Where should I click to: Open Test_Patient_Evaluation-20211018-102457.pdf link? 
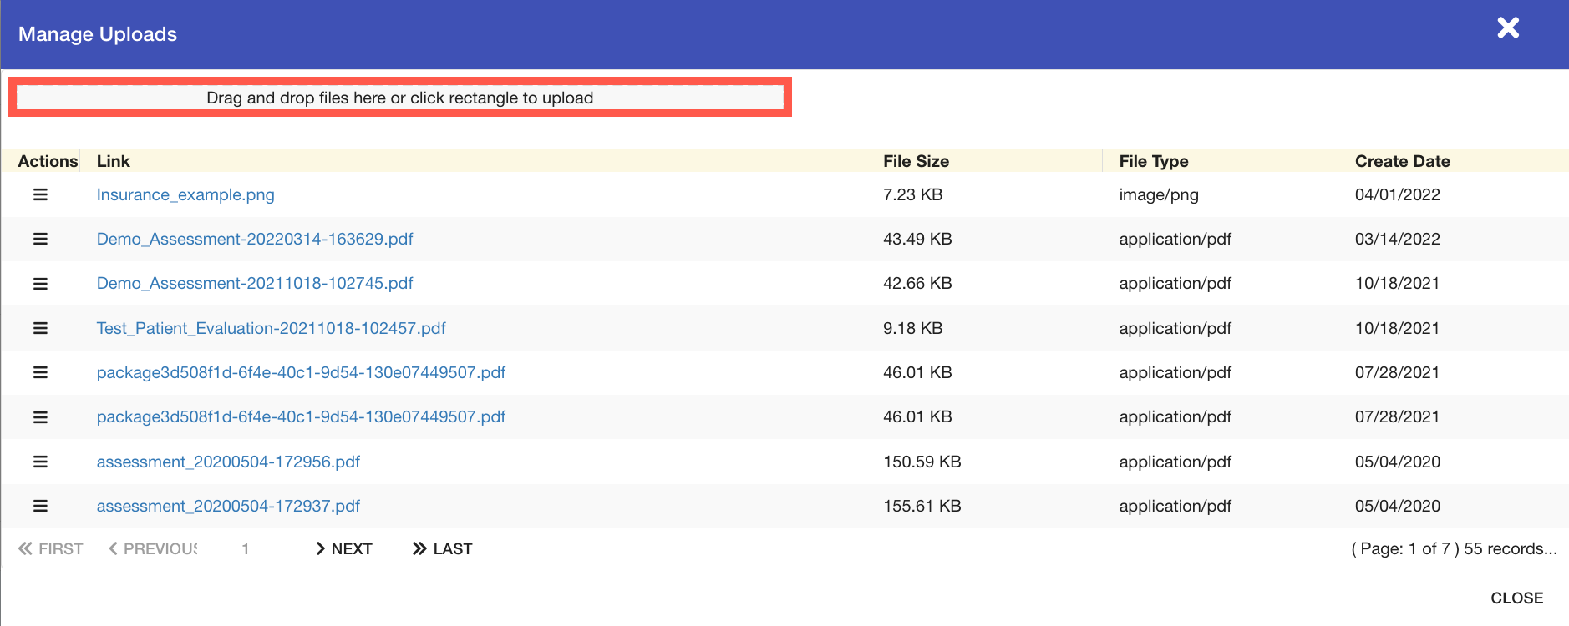pyautogui.click(x=271, y=328)
